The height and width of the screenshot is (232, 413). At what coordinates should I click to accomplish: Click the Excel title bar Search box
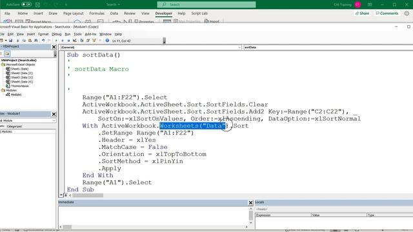point(206,5)
